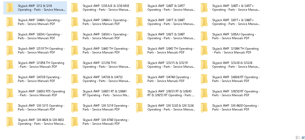Viewport: 305px width, 140px height.
Task: Select the SJIII 4740 folder icon
Action: (75, 122)
